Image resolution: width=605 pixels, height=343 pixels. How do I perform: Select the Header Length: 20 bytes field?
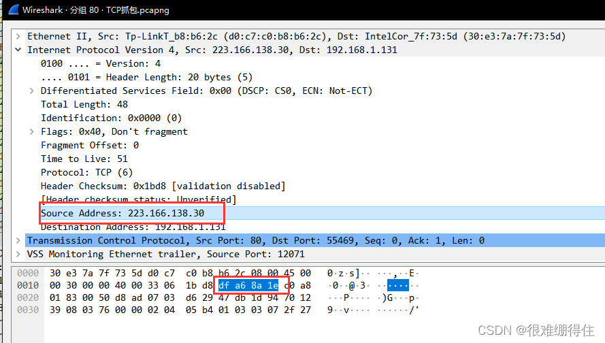point(146,77)
